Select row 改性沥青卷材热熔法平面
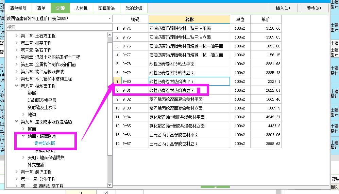The width and height of the screenshot is (339, 194). [x=197, y=81]
